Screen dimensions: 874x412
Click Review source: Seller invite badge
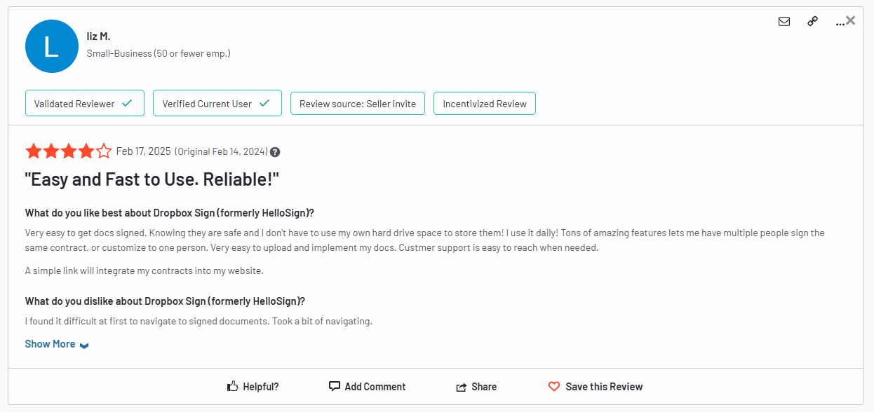[358, 104]
